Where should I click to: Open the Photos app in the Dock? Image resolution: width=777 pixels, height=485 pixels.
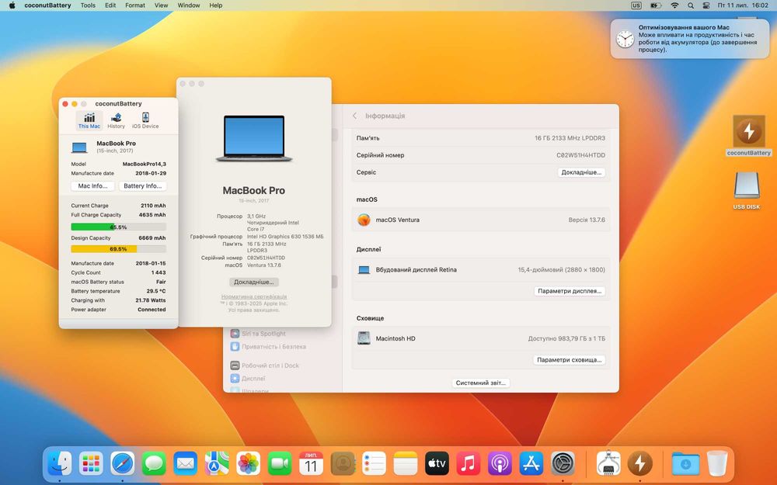(249, 463)
